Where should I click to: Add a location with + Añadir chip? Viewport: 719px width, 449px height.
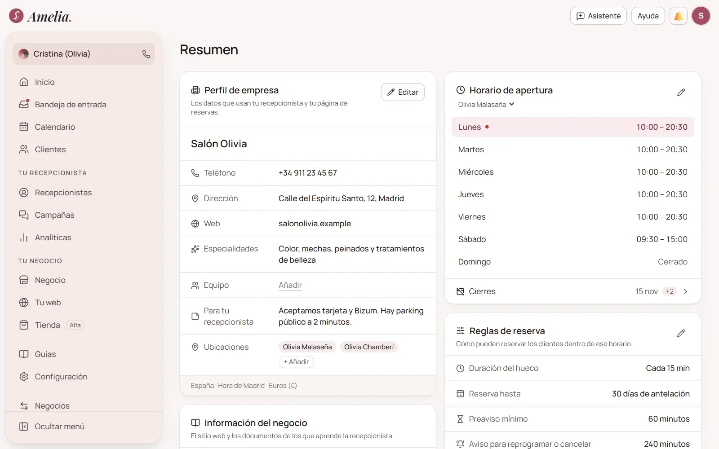coord(296,362)
